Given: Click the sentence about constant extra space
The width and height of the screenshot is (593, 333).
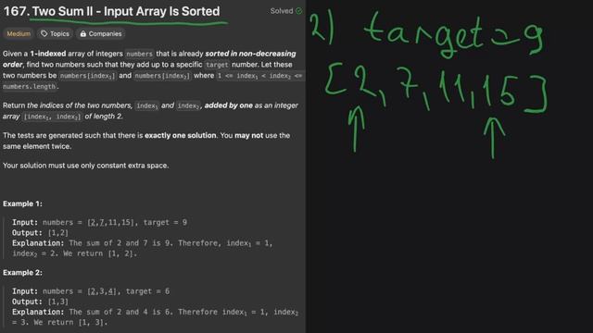Looking at the screenshot, I should (85, 166).
